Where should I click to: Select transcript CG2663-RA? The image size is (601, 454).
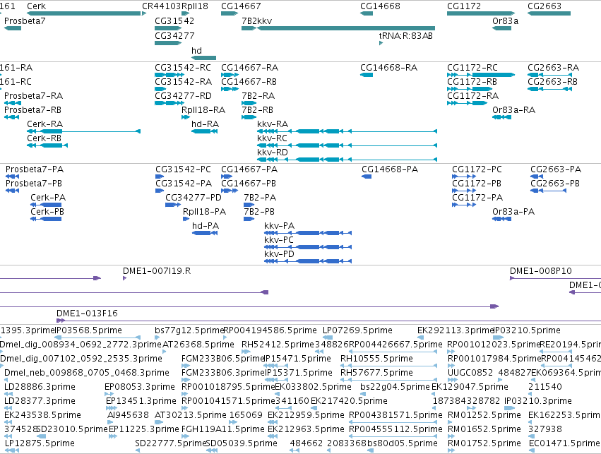pos(549,75)
